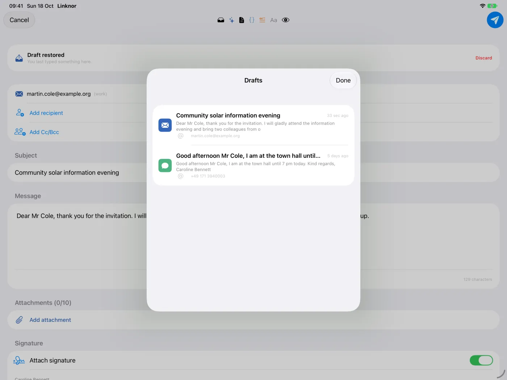Open the drafts tray icon in toolbar
The height and width of the screenshot is (380, 507).
221,20
